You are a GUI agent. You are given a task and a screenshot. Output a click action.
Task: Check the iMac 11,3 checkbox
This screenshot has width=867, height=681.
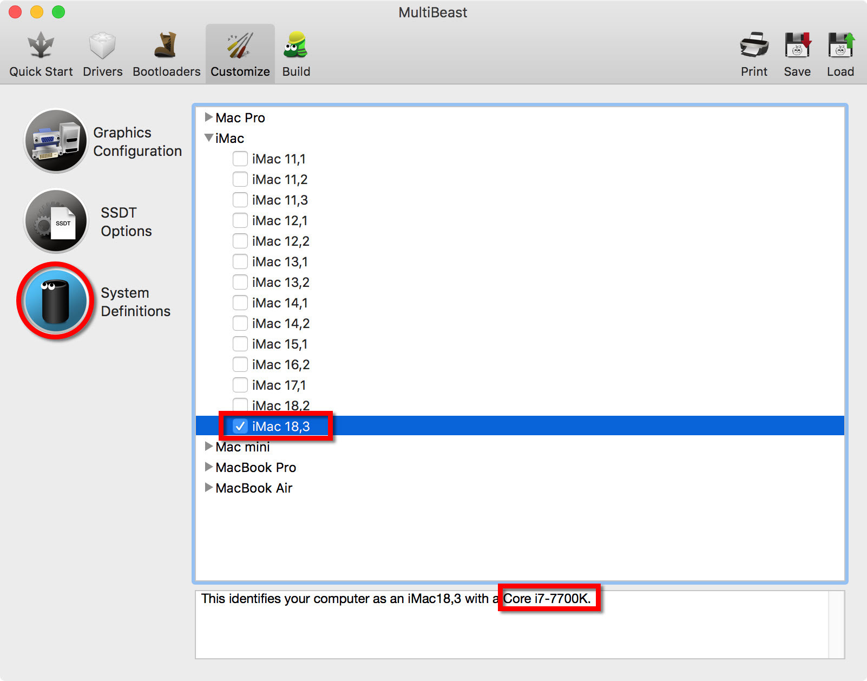(x=240, y=200)
